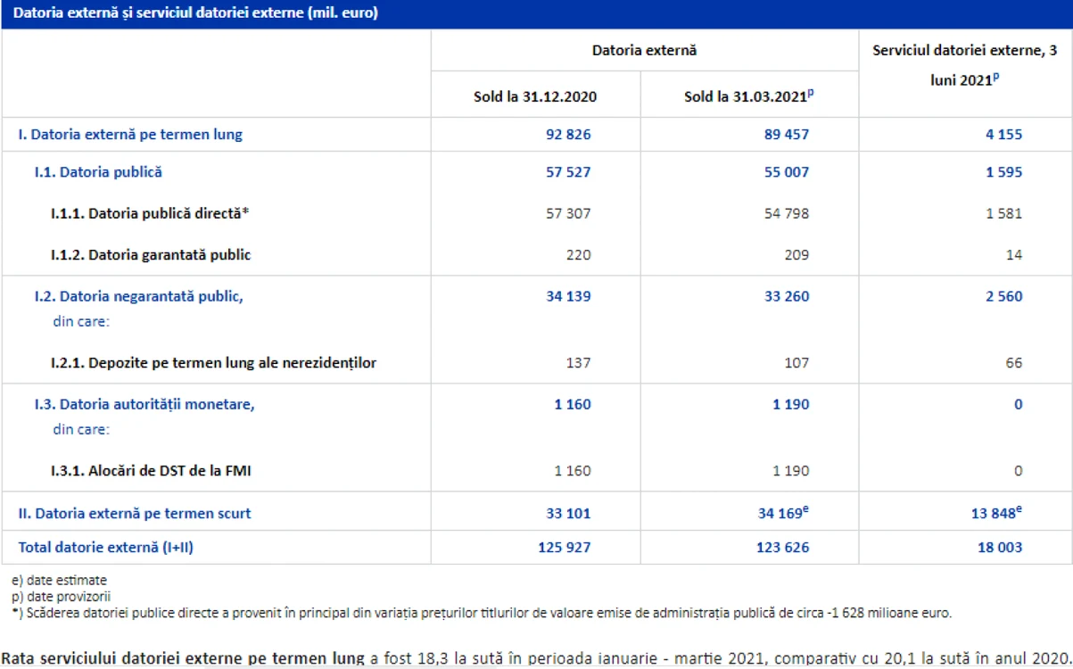The image size is (1073, 669).
Task: Select row label 'II. Datoria externă pe termen scurt'
Action: 135,513
